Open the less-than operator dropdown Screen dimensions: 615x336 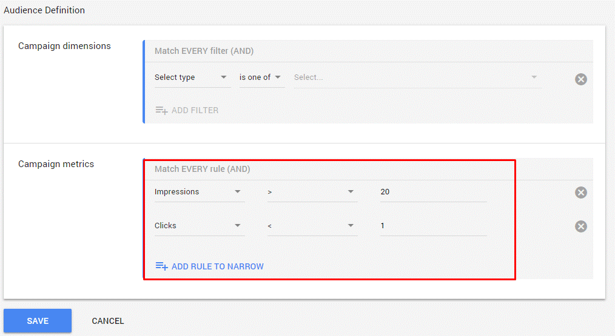(312, 226)
